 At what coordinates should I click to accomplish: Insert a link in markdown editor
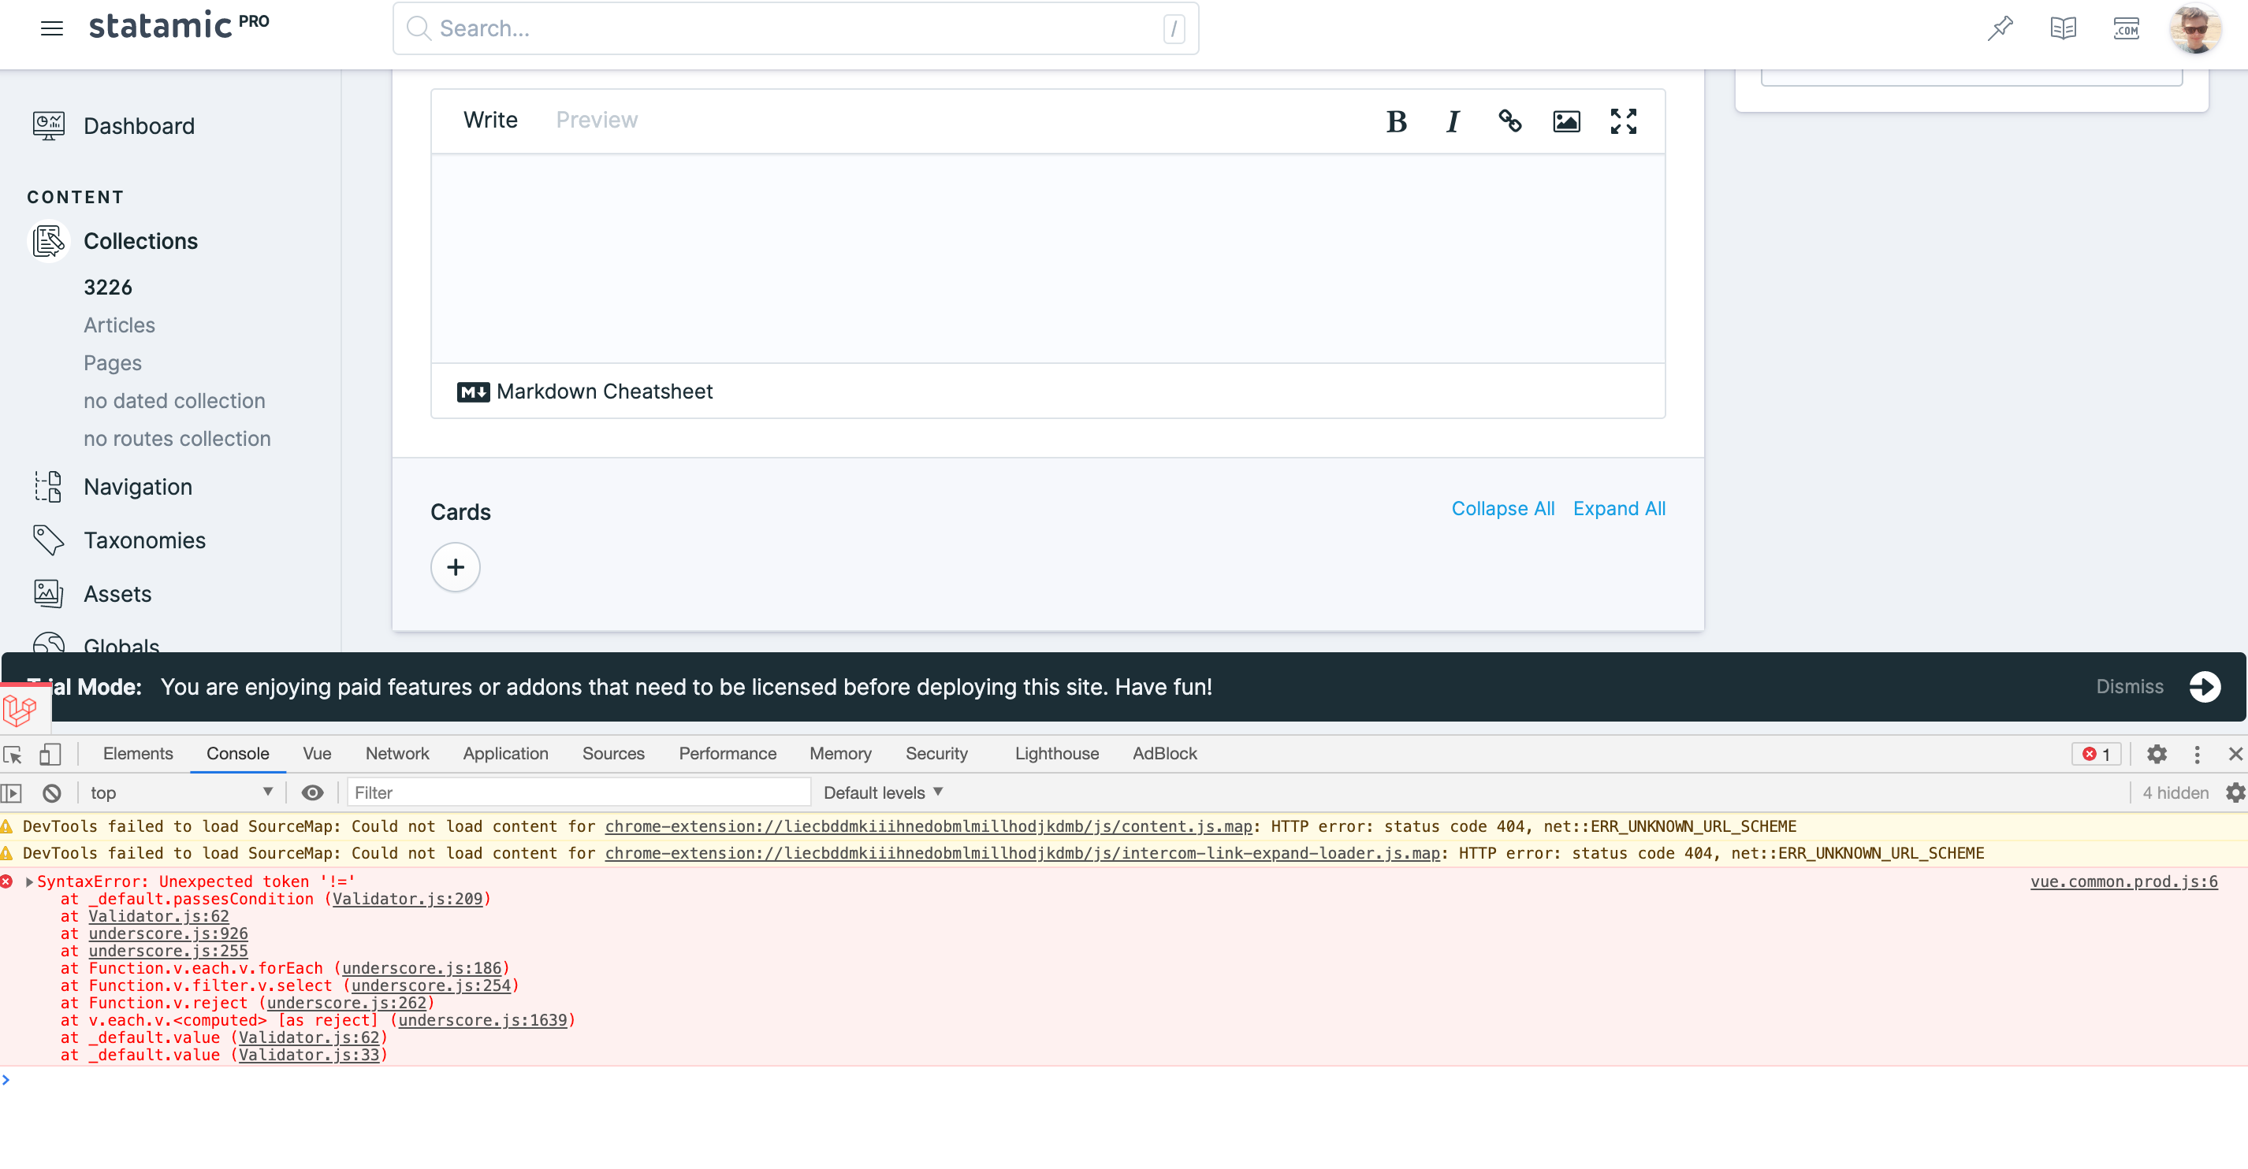[x=1509, y=121]
